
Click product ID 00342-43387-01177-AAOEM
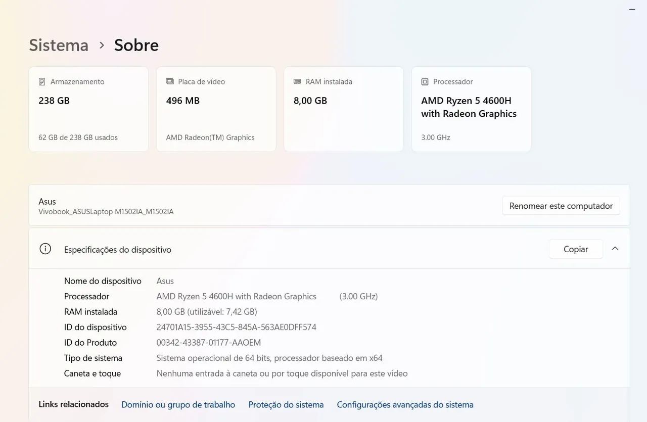coord(209,343)
